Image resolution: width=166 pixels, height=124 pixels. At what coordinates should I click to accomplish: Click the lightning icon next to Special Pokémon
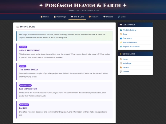[x=121, y=42]
